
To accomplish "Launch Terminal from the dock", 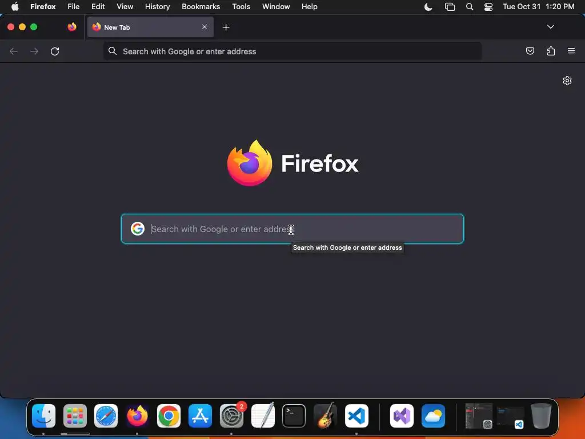I will click(x=294, y=416).
